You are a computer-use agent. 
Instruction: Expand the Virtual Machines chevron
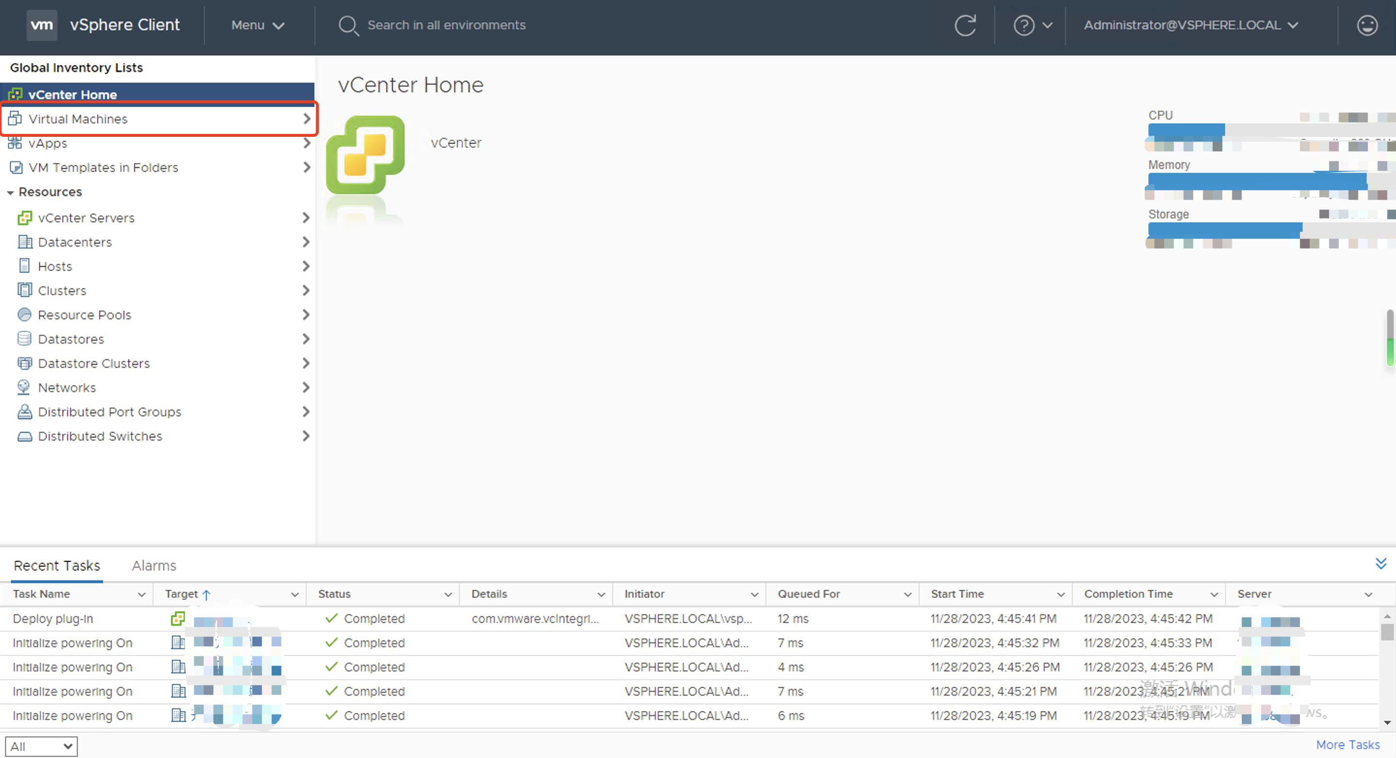[307, 119]
